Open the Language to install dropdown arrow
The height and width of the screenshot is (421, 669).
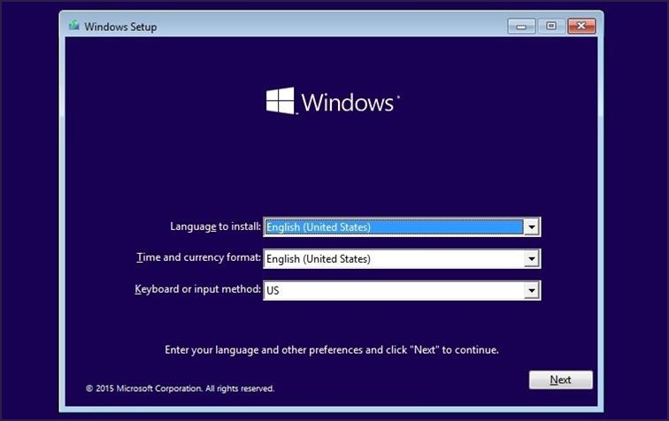532,226
